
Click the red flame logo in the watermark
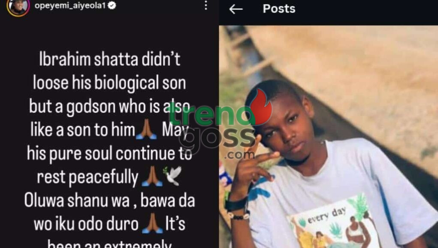(x=261, y=107)
